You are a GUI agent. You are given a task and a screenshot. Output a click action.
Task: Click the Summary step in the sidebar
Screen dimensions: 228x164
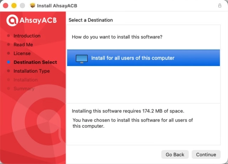(x=24, y=89)
